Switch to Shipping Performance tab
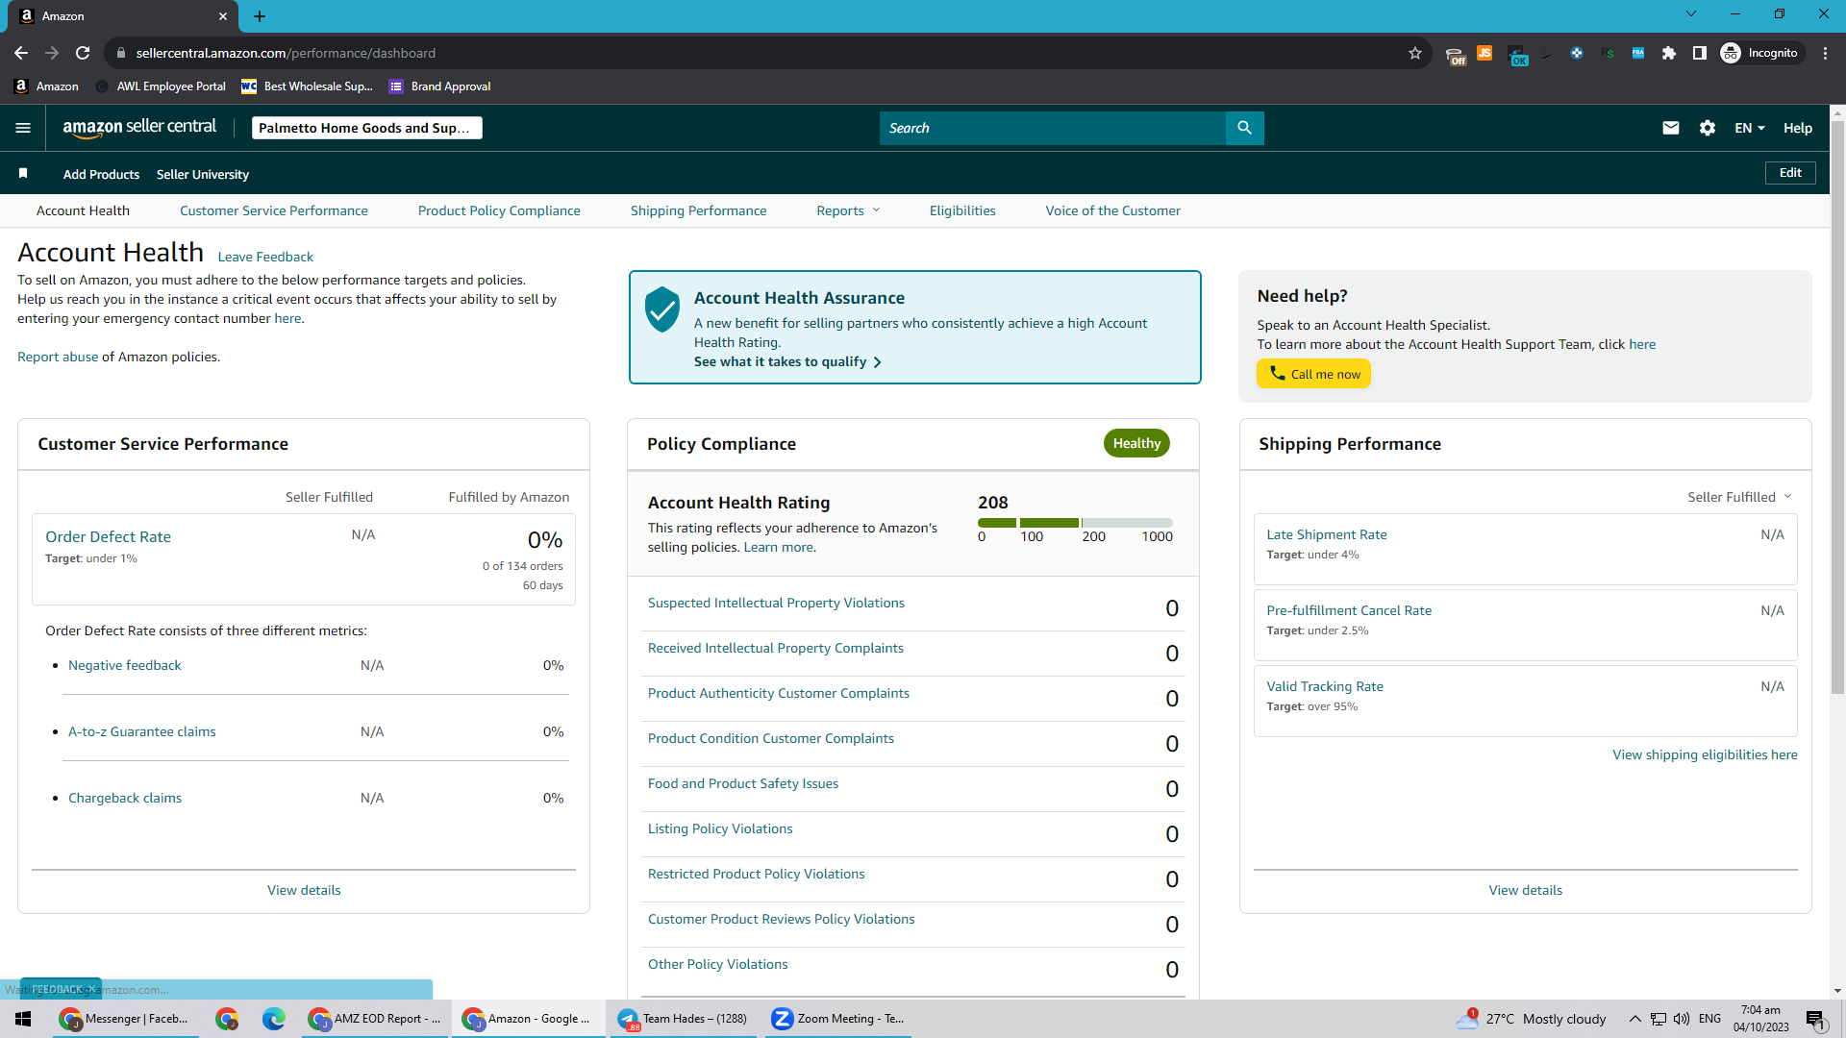 pos(699,210)
